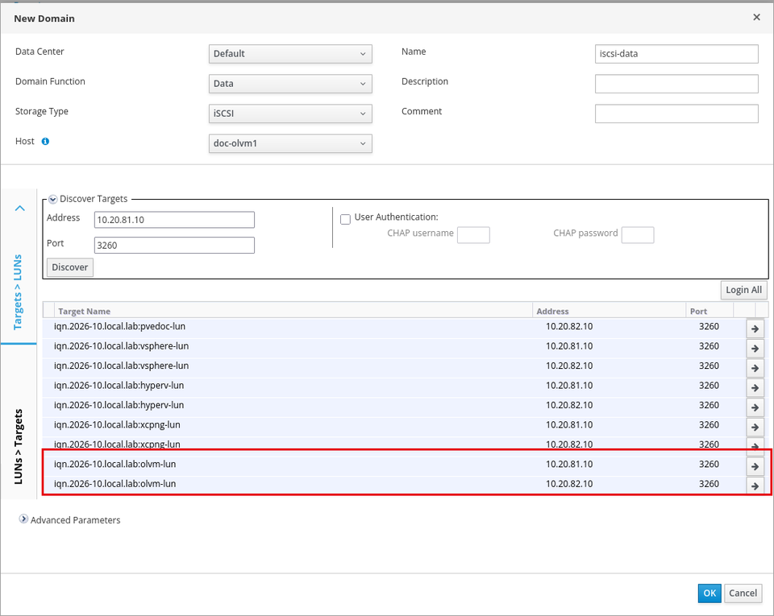Open the Host dropdown showing doc-olvm1
Image resolution: width=774 pixels, height=616 pixels.
pyautogui.click(x=290, y=143)
